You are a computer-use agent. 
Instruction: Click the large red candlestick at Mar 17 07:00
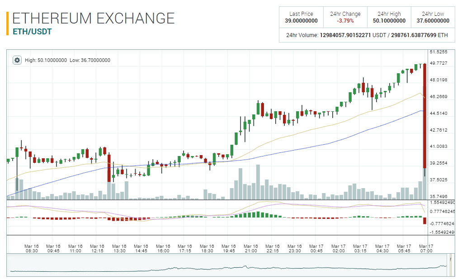424,118
